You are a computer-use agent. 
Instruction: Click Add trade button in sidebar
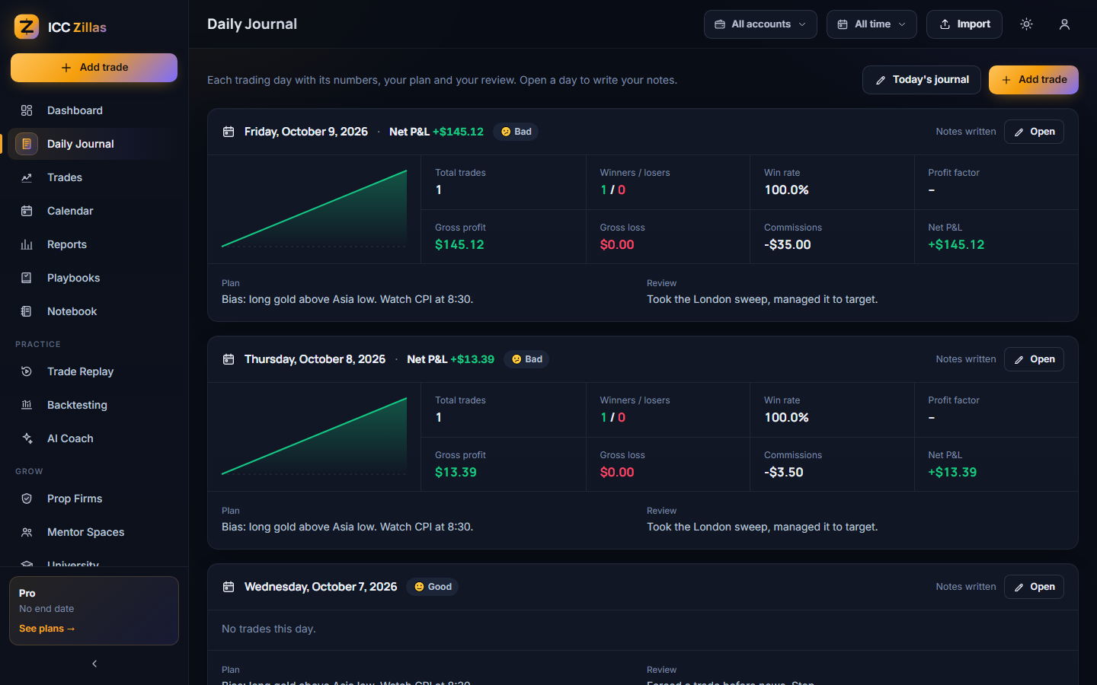point(94,68)
